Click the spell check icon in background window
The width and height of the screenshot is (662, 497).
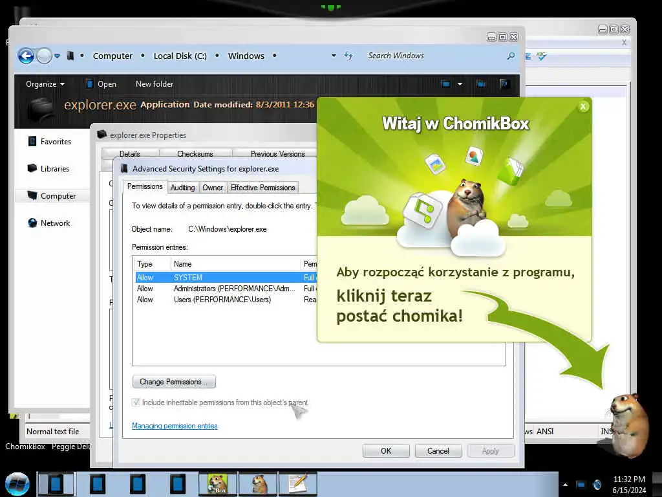542,56
